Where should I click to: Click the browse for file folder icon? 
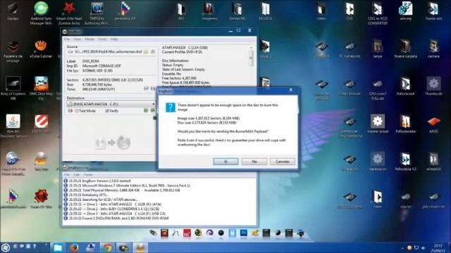tap(146, 51)
